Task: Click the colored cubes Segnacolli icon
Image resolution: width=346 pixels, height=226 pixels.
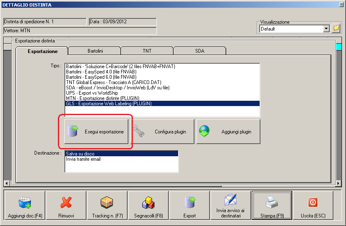Action: click(148, 203)
